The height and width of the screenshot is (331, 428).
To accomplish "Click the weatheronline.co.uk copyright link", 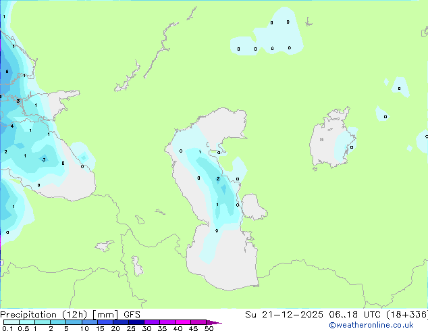I will pos(371,325).
